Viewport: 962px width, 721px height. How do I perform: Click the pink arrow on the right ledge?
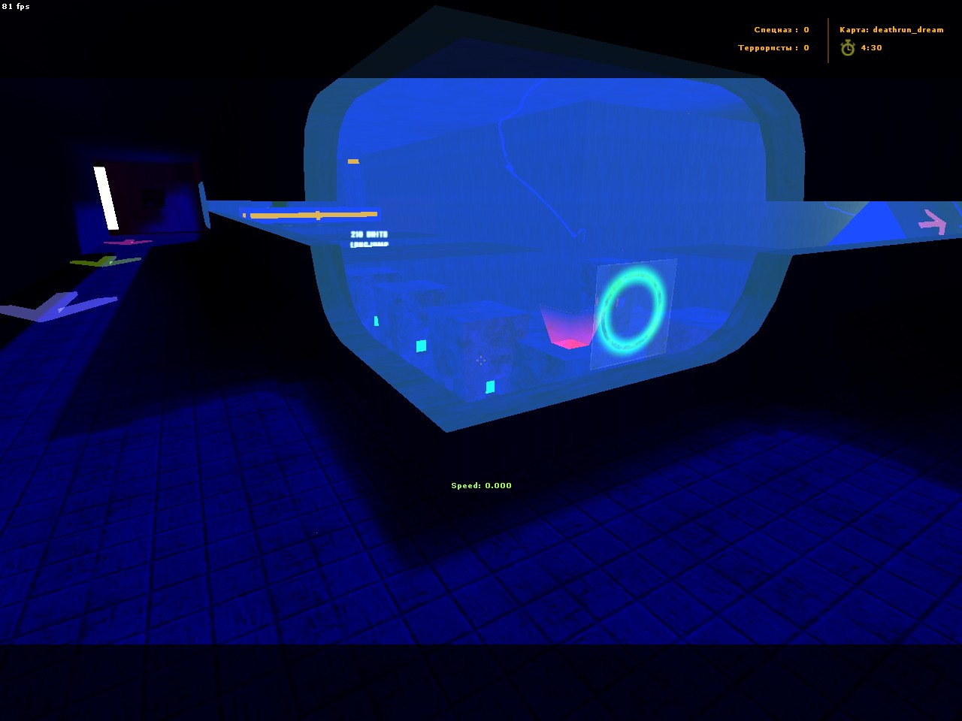pyautogui.click(x=933, y=222)
